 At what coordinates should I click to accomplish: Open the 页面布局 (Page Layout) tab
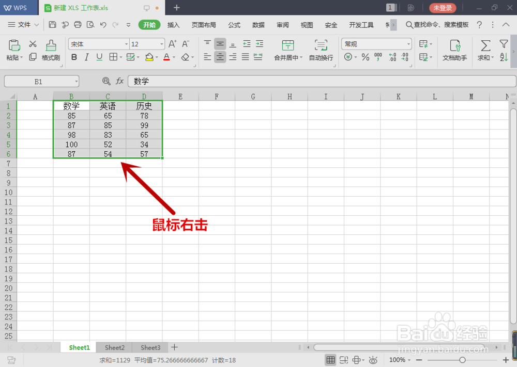click(x=204, y=25)
